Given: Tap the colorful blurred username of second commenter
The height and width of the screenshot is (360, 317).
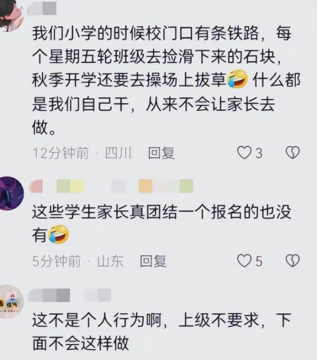Looking at the screenshot, I should tap(111, 186).
